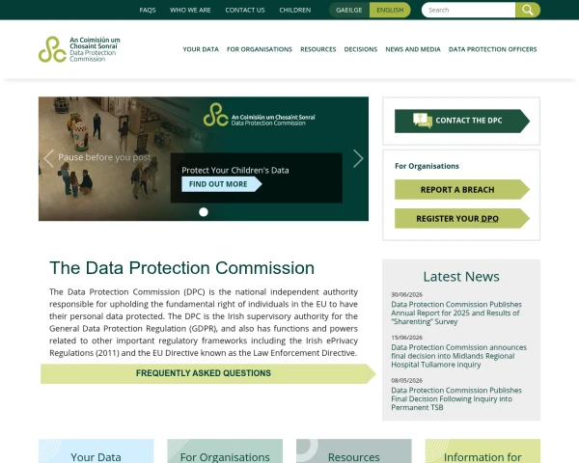Screen dimensions: 579x463
Task: Switch language to English
Action: 390,10
